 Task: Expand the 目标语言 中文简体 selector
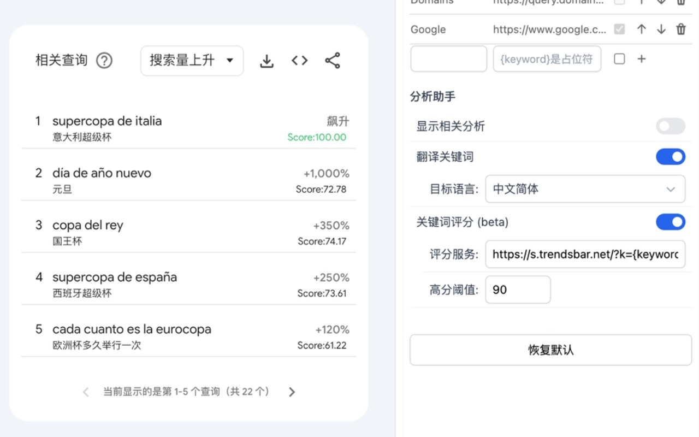tap(585, 189)
